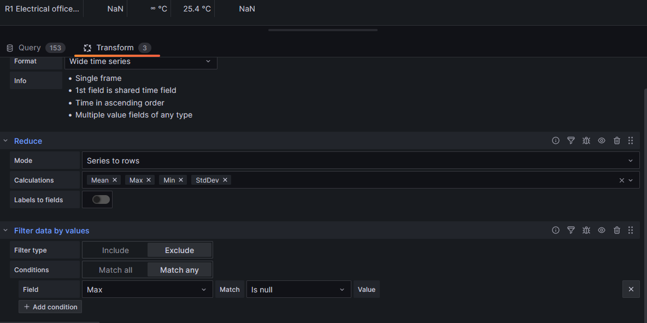
Task: Open debug view for the Reduce transformation
Action: coord(586,140)
